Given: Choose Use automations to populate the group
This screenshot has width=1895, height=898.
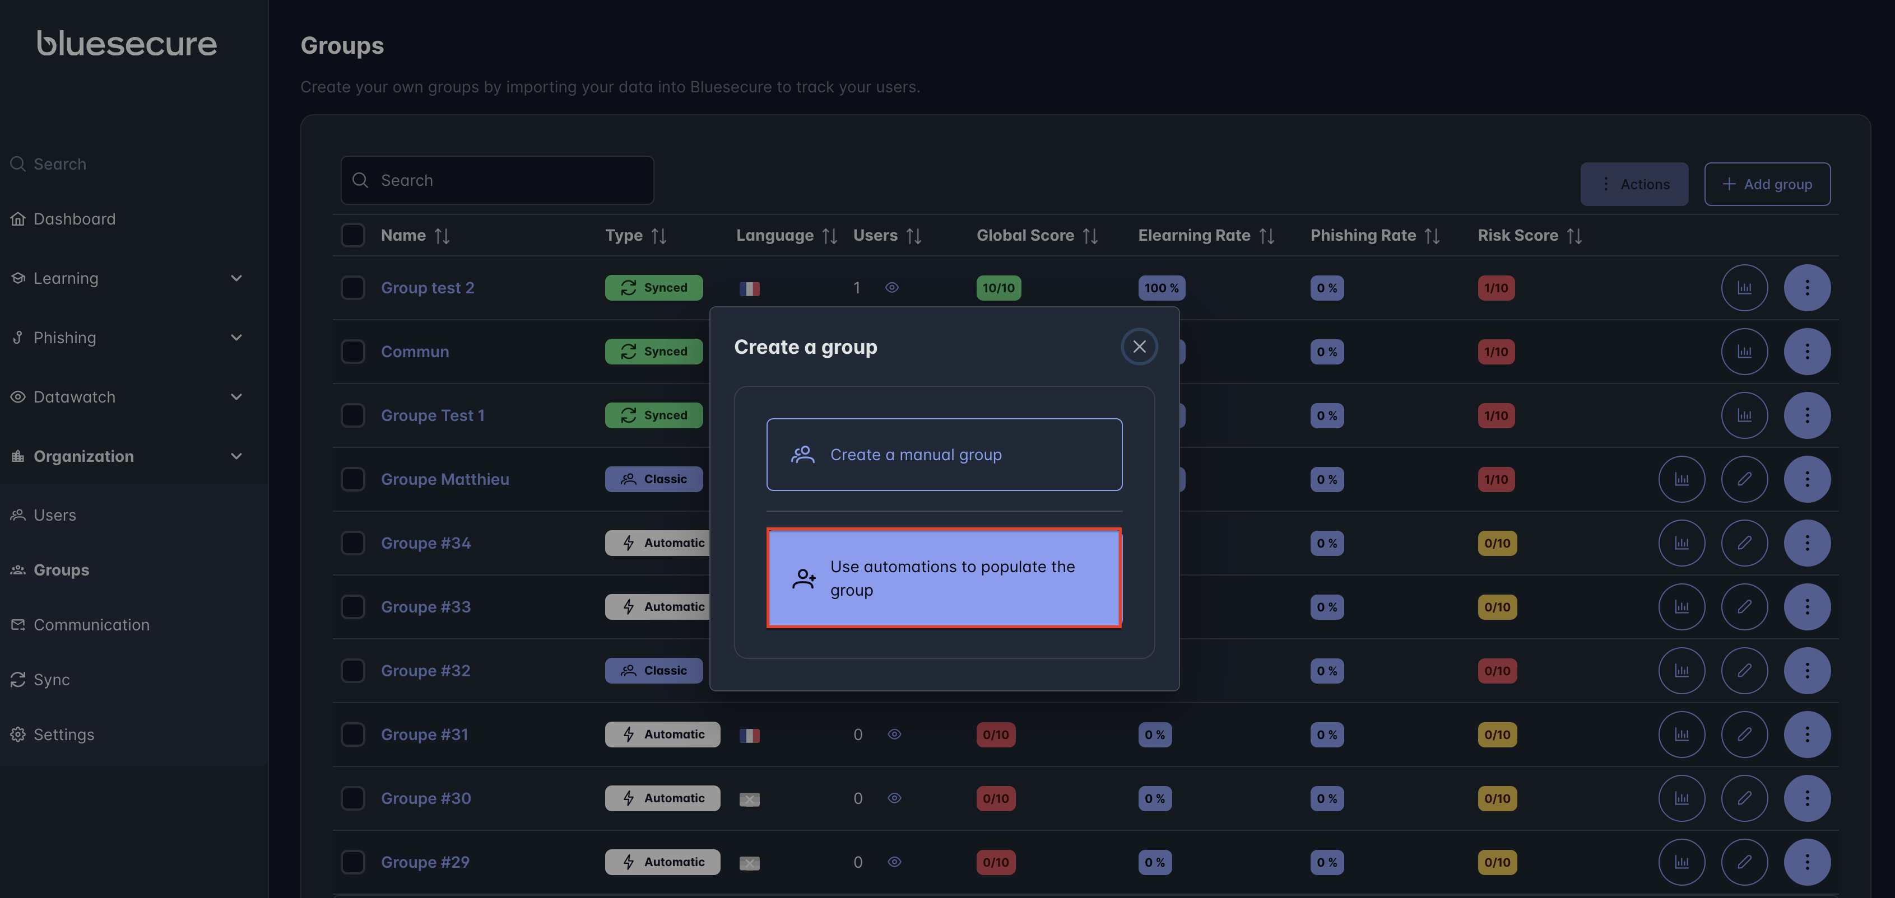Looking at the screenshot, I should [944, 578].
